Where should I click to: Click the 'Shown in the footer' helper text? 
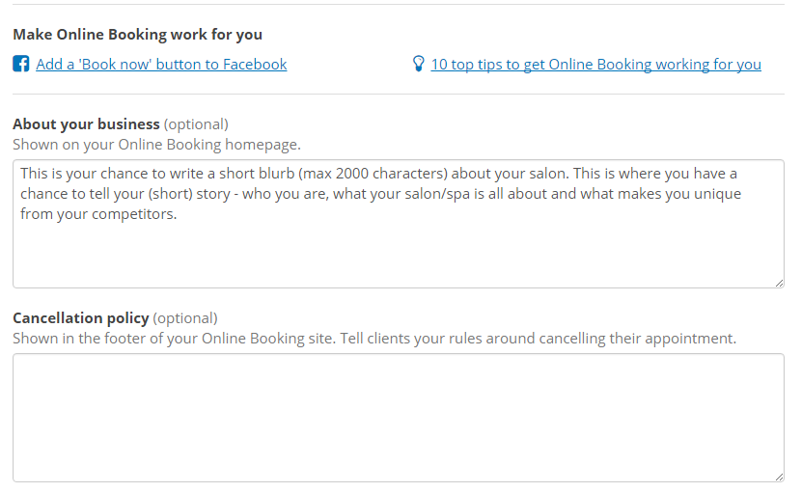(374, 339)
